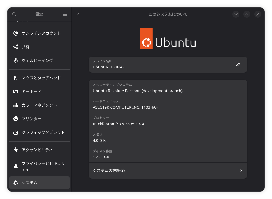Click the hamburger menu in Settings

[65, 14]
